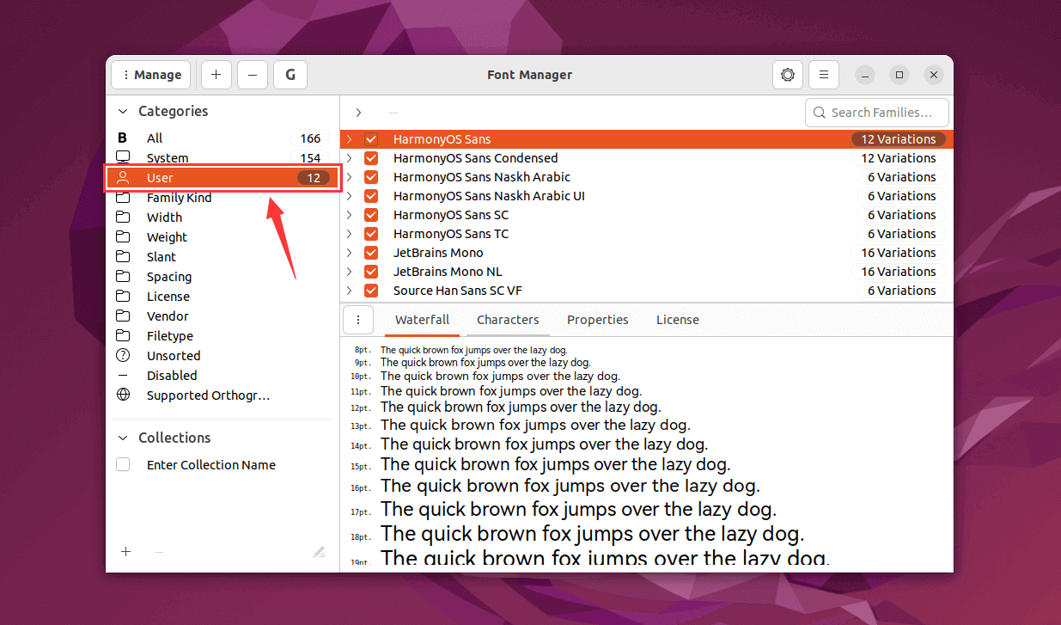Open the License folder icon

pos(123,297)
